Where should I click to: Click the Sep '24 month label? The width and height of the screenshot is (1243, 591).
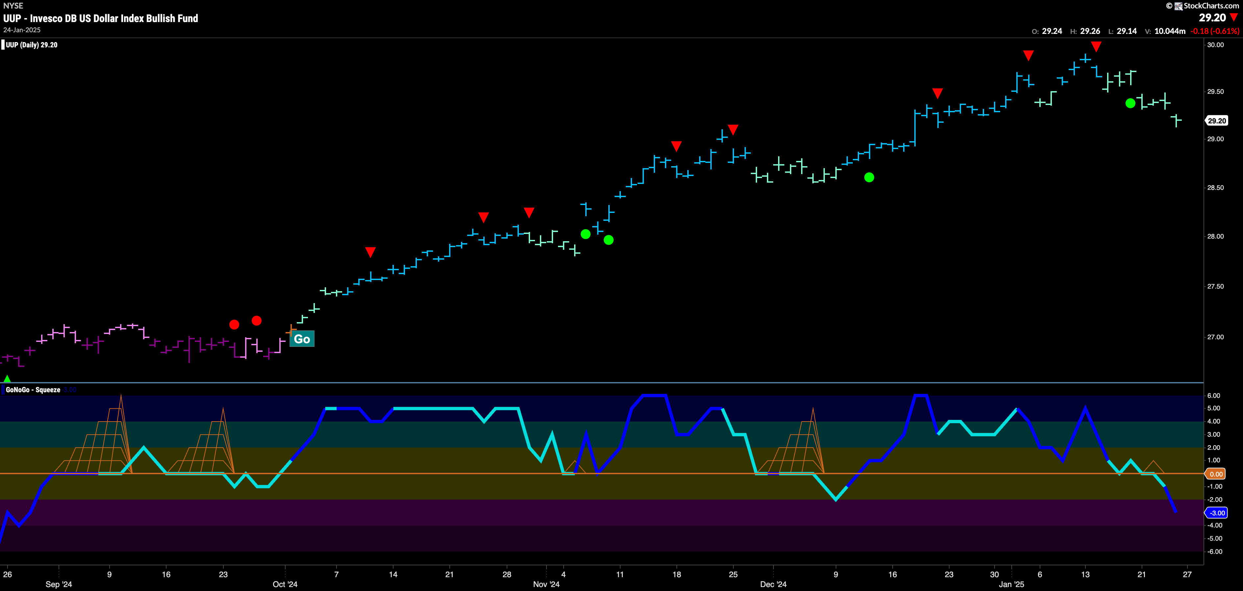coord(59,584)
